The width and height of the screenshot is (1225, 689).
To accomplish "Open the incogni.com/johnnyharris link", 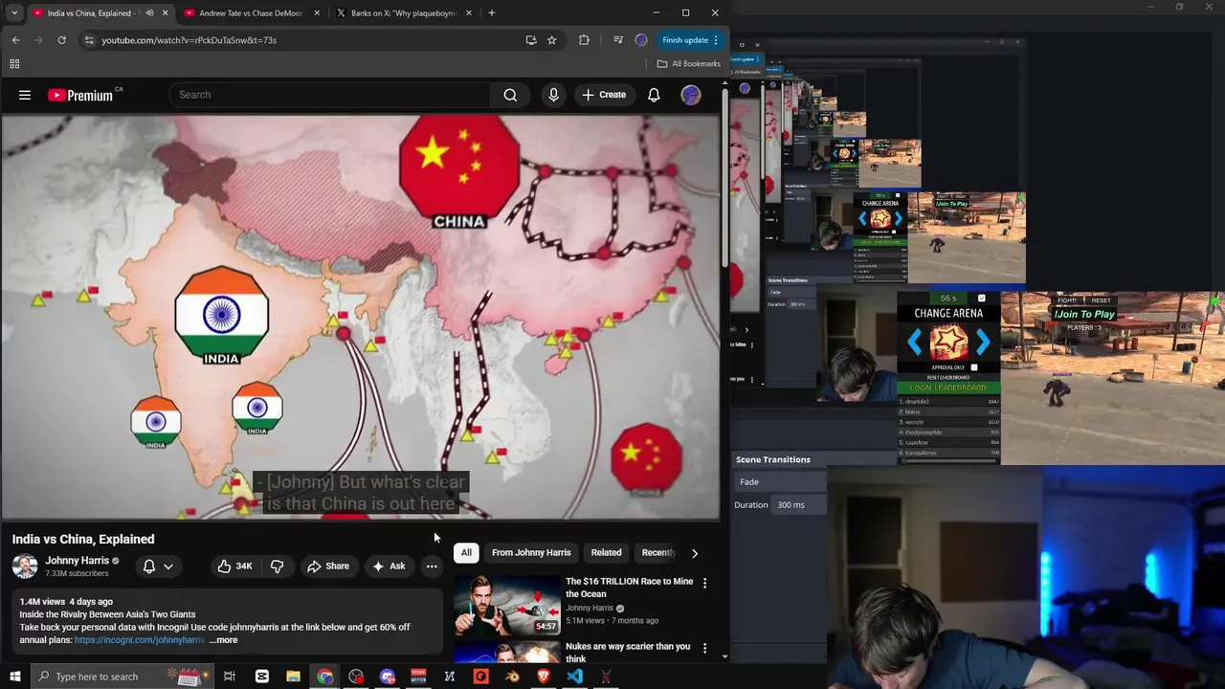I will tap(140, 640).
